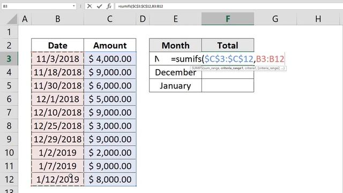Select the $ 8,000.00 amount cell

110,180
